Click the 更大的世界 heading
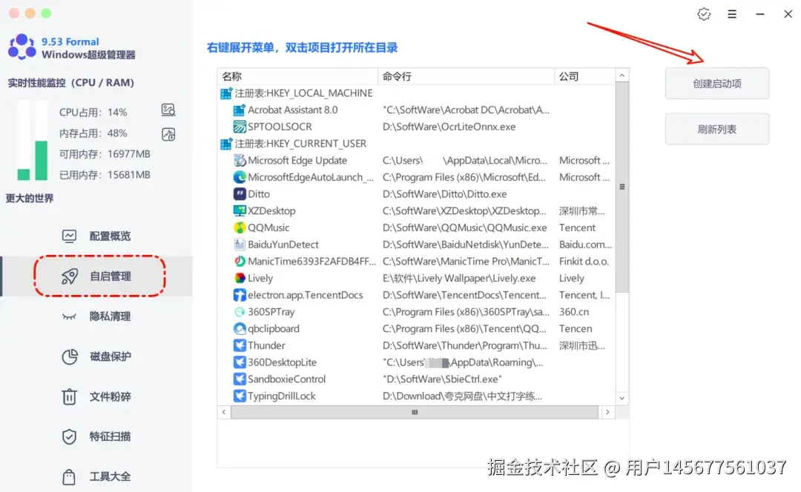The width and height of the screenshot is (801, 492). coord(30,198)
